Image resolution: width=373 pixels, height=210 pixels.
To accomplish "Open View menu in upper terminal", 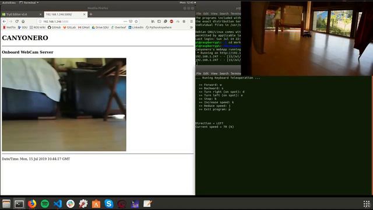I will pyautogui.click(x=214, y=13).
